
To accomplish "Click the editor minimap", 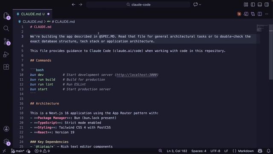I will pos(262,28).
